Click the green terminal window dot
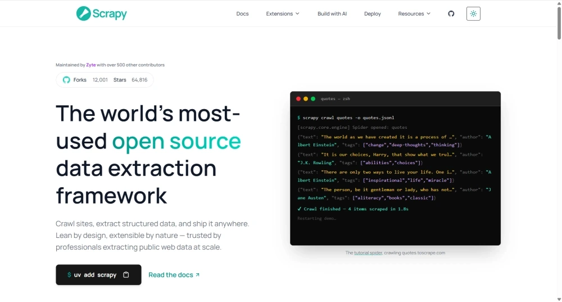This screenshot has width=562, height=302. point(313,98)
